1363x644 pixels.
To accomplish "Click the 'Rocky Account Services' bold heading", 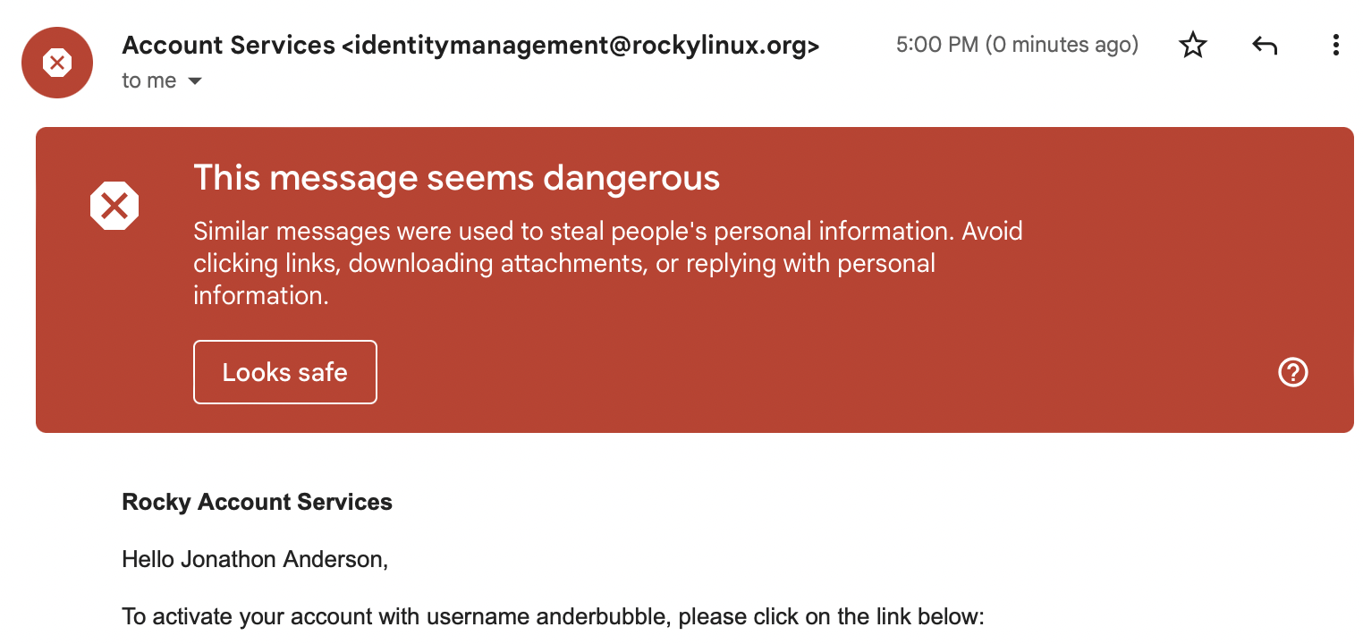I will click(x=257, y=502).
